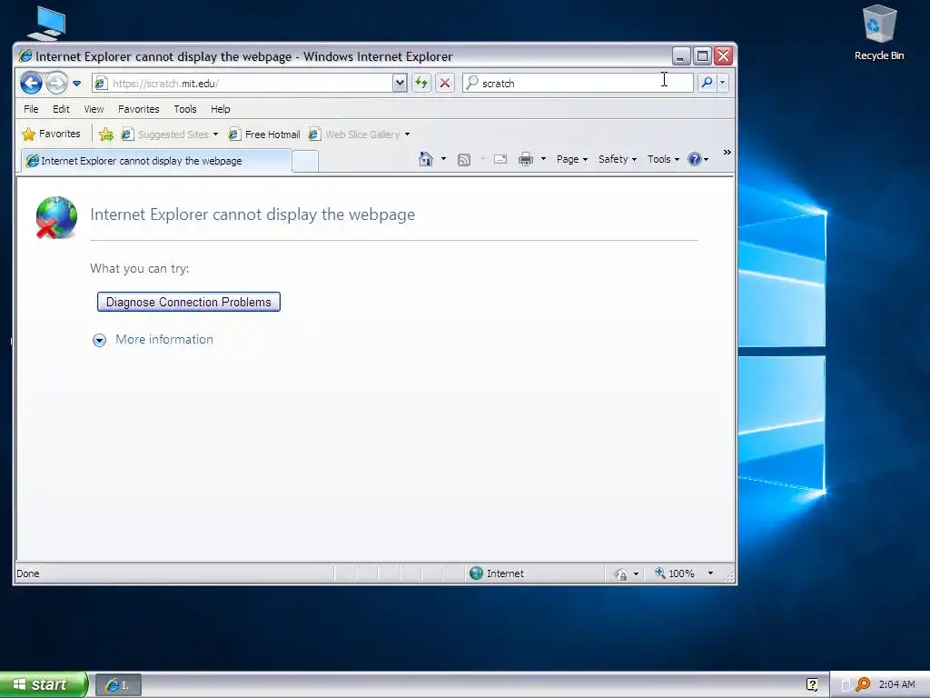Viewport: 930px width, 698px height.
Task: Select Internet Explorer taskbar button
Action: click(x=118, y=685)
